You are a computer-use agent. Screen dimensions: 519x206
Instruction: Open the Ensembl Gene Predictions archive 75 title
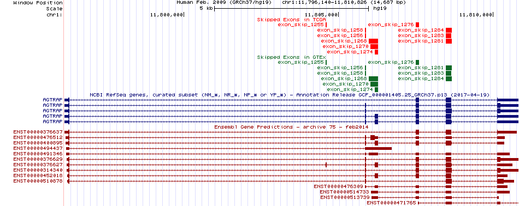[291, 127]
